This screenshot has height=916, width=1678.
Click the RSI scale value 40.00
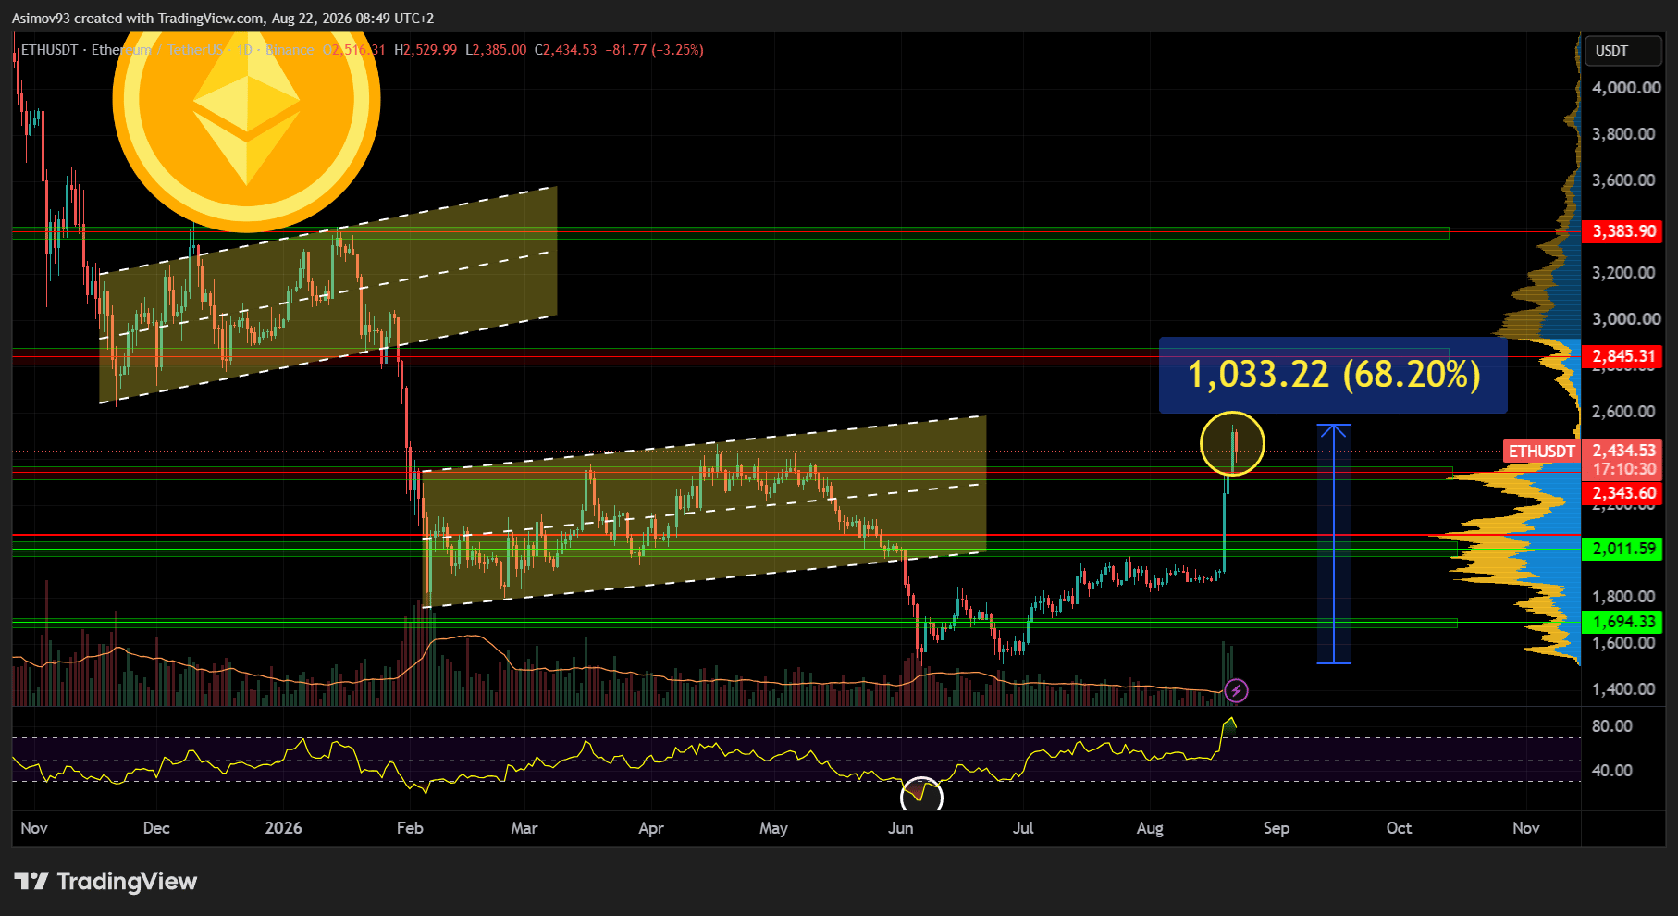[x=1611, y=771]
